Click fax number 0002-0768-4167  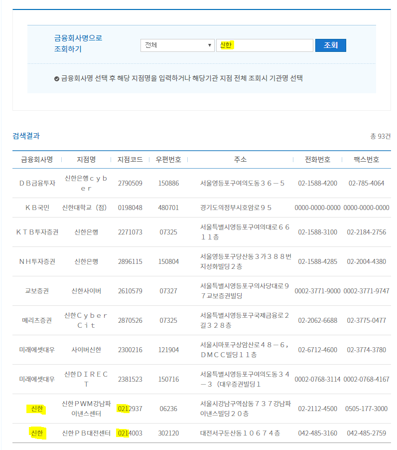tap(366, 379)
